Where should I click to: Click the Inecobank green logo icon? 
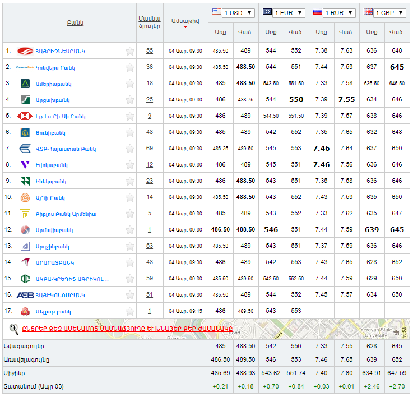tap(25, 181)
